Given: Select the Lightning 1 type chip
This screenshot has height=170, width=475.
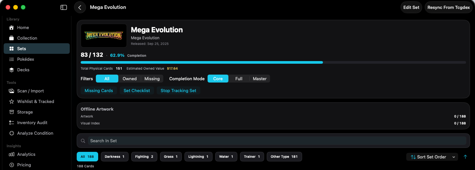Looking at the screenshot, I should 198,156.
